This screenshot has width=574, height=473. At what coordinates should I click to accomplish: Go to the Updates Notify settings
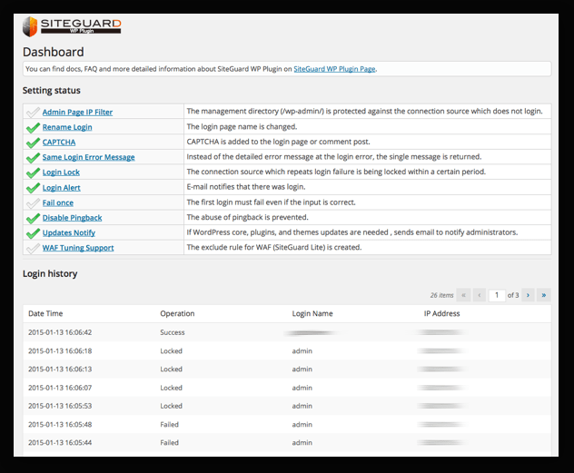(69, 232)
